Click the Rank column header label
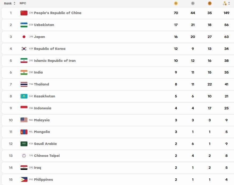The width and height of the screenshot is (234, 185). [8, 3]
